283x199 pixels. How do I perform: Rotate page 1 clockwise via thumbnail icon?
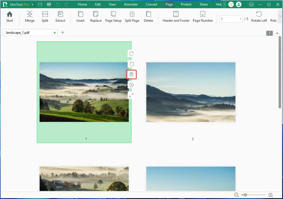point(131,54)
